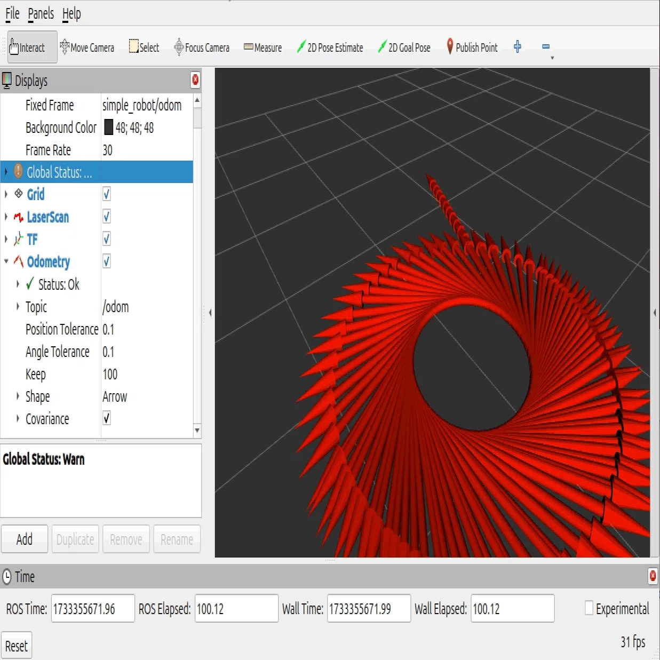This screenshot has height=660, width=660.
Task: Choose the Select tool
Action: 144,47
